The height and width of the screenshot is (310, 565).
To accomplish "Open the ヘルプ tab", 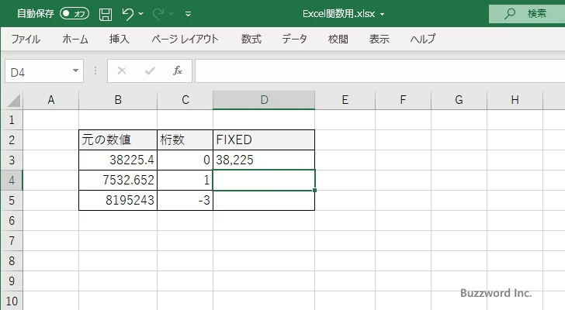I will pos(423,39).
